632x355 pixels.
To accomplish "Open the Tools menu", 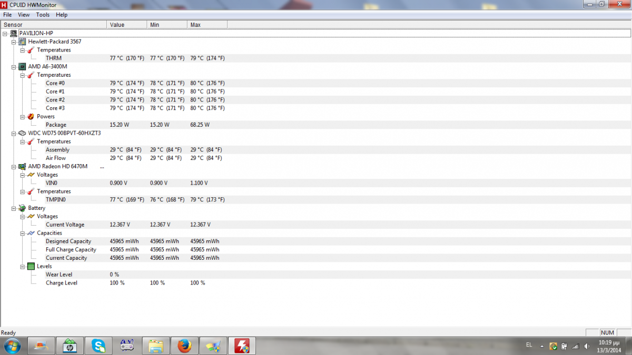I will tap(43, 15).
